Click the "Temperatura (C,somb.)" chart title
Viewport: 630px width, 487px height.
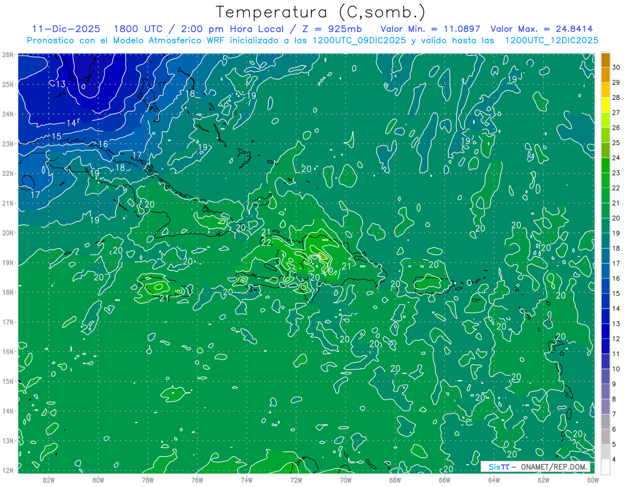point(321,12)
